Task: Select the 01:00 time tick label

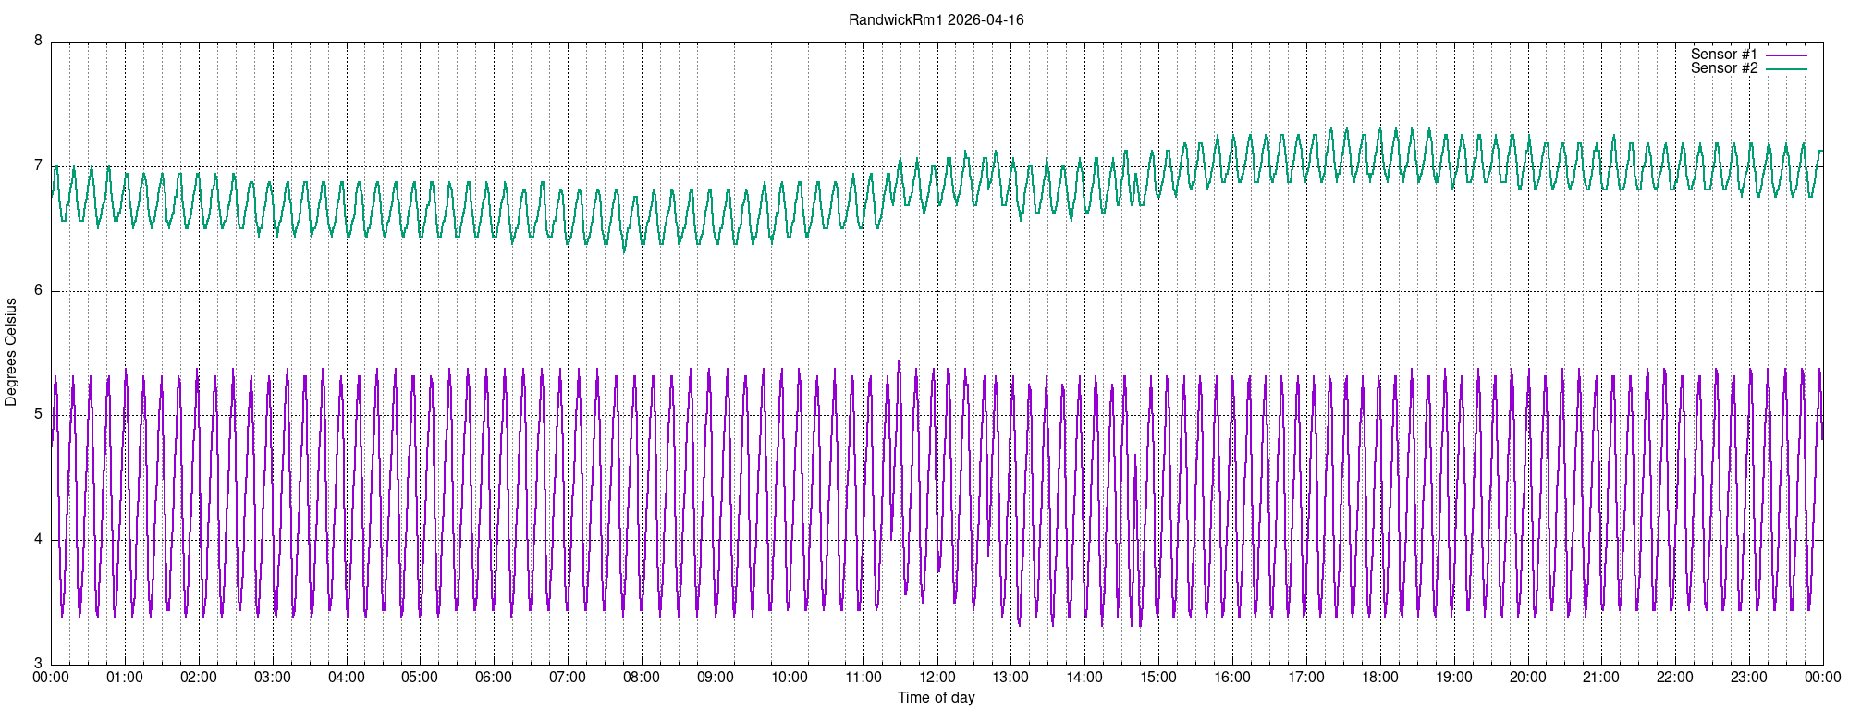Action: pyautogui.click(x=125, y=677)
